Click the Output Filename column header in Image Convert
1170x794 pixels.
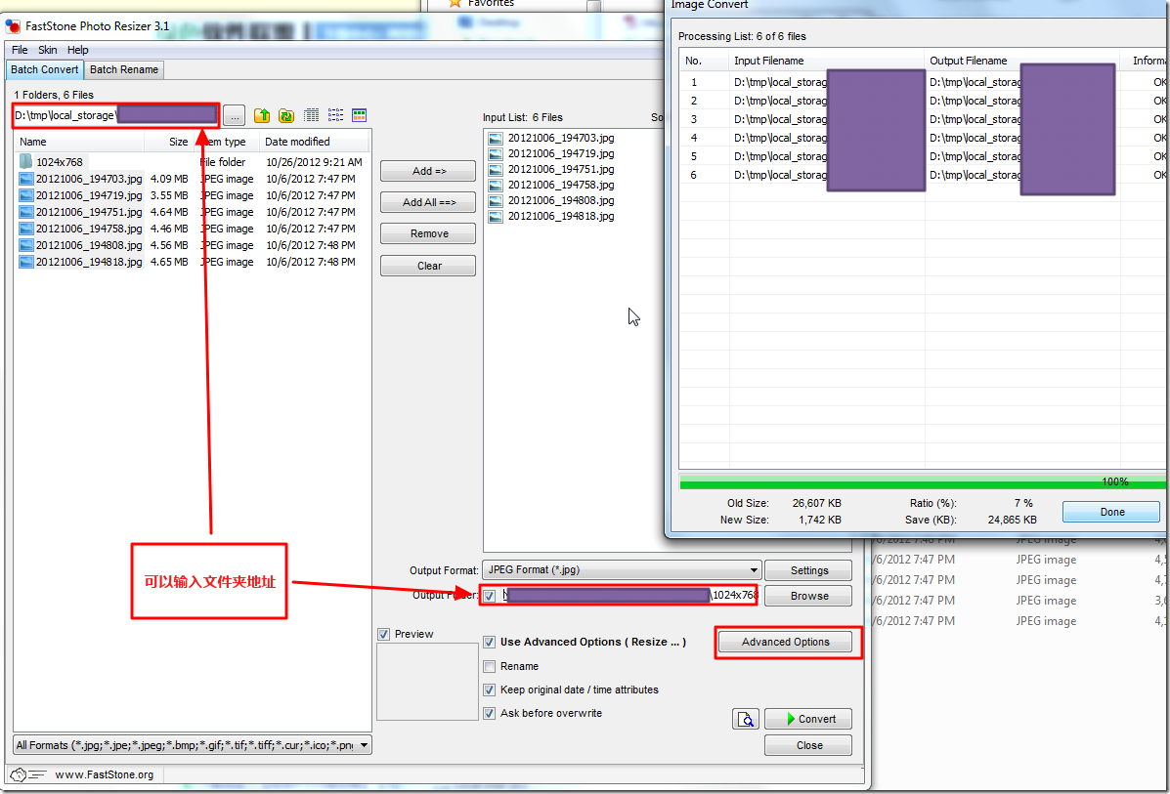pos(1022,61)
